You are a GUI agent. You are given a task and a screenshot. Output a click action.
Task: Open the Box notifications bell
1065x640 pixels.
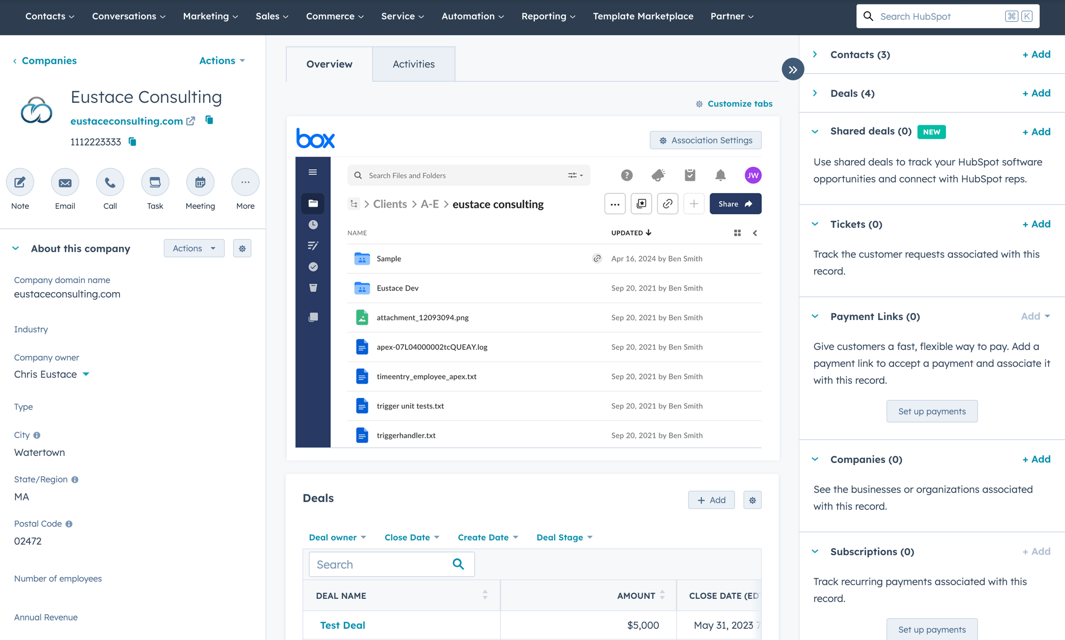[x=720, y=175]
